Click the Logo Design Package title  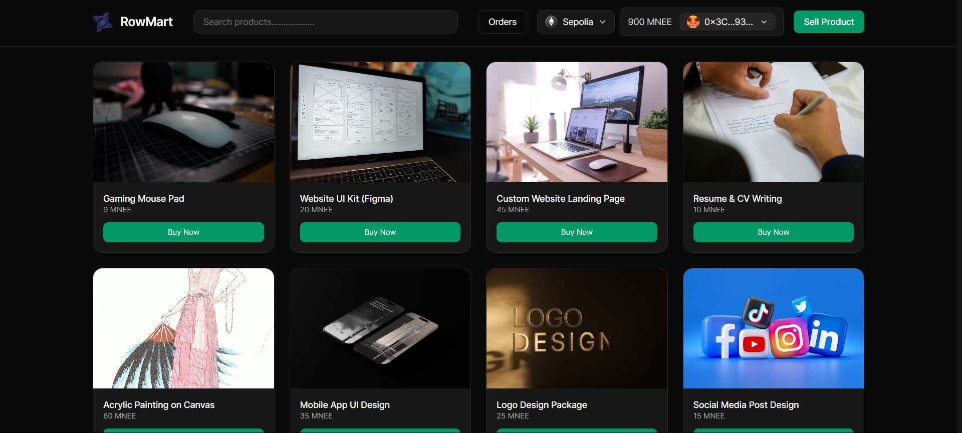click(542, 405)
